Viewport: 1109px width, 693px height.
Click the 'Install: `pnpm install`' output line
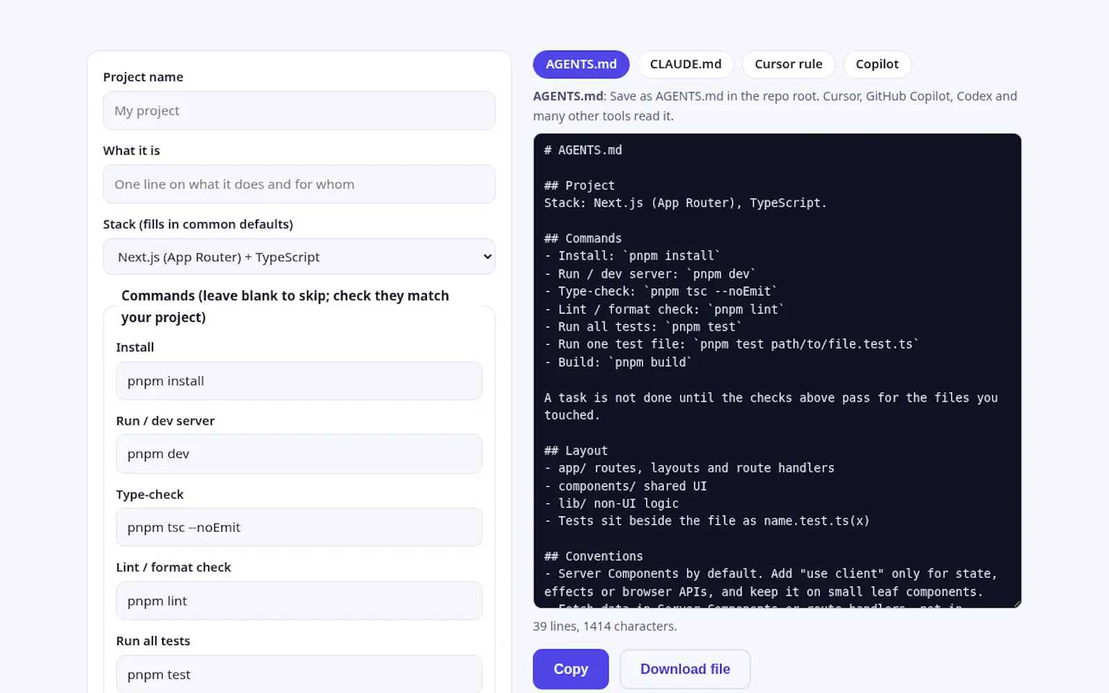click(x=632, y=256)
